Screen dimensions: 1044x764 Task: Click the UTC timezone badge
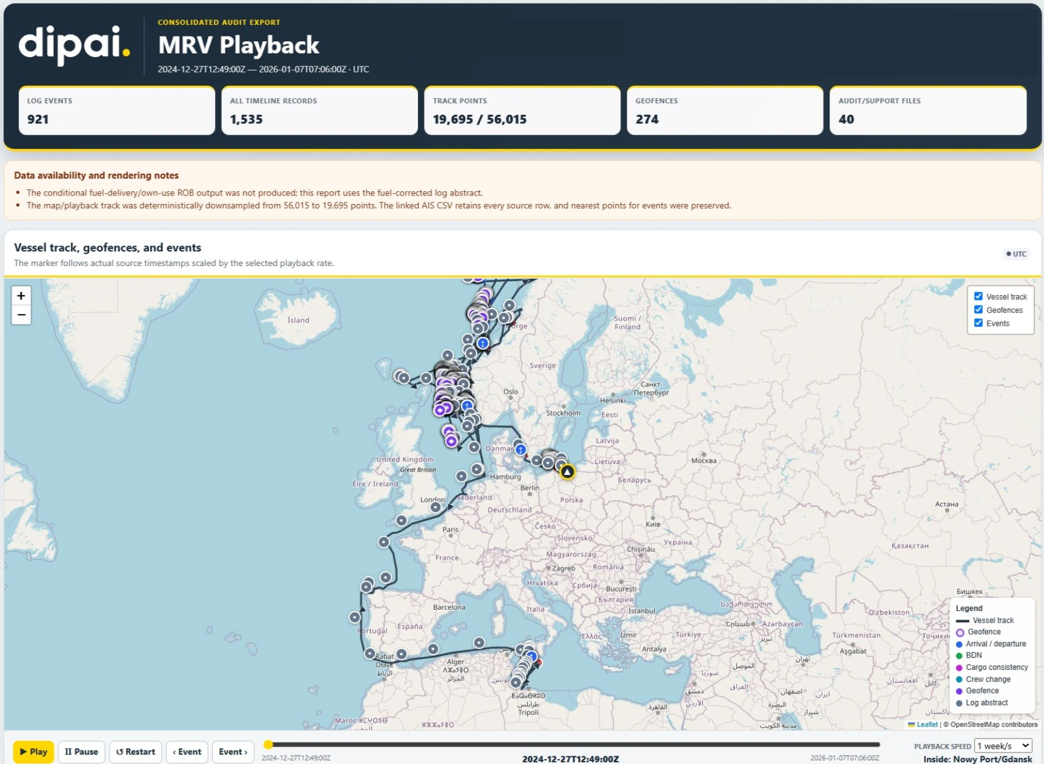pyautogui.click(x=1016, y=254)
